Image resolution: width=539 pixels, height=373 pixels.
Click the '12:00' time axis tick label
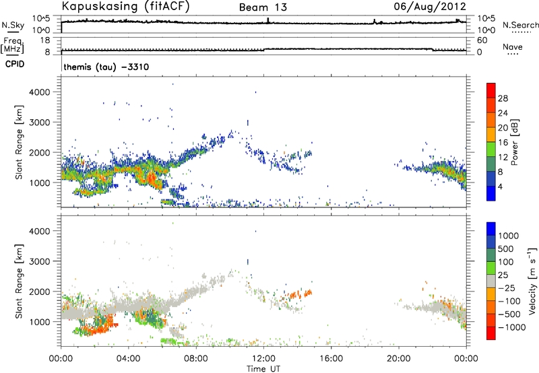(263, 359)
